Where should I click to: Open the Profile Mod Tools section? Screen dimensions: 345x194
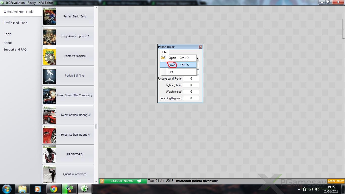click(16, 23)
